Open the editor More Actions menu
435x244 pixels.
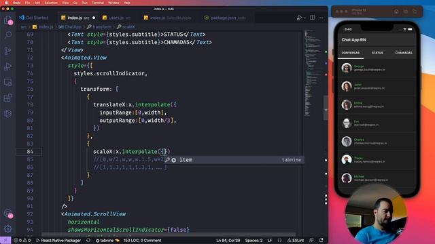[x=321, y=18]
